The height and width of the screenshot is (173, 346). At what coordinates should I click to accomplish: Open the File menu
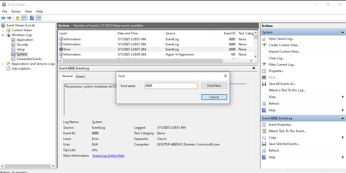click(x=5, y=11)
